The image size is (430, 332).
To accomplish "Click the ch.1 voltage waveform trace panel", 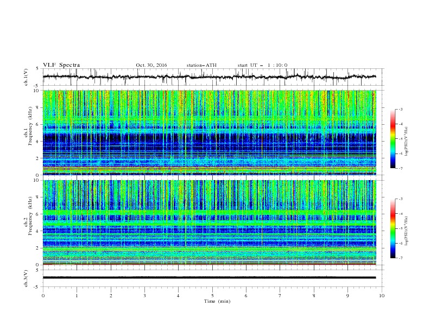I will pos(213,77).
